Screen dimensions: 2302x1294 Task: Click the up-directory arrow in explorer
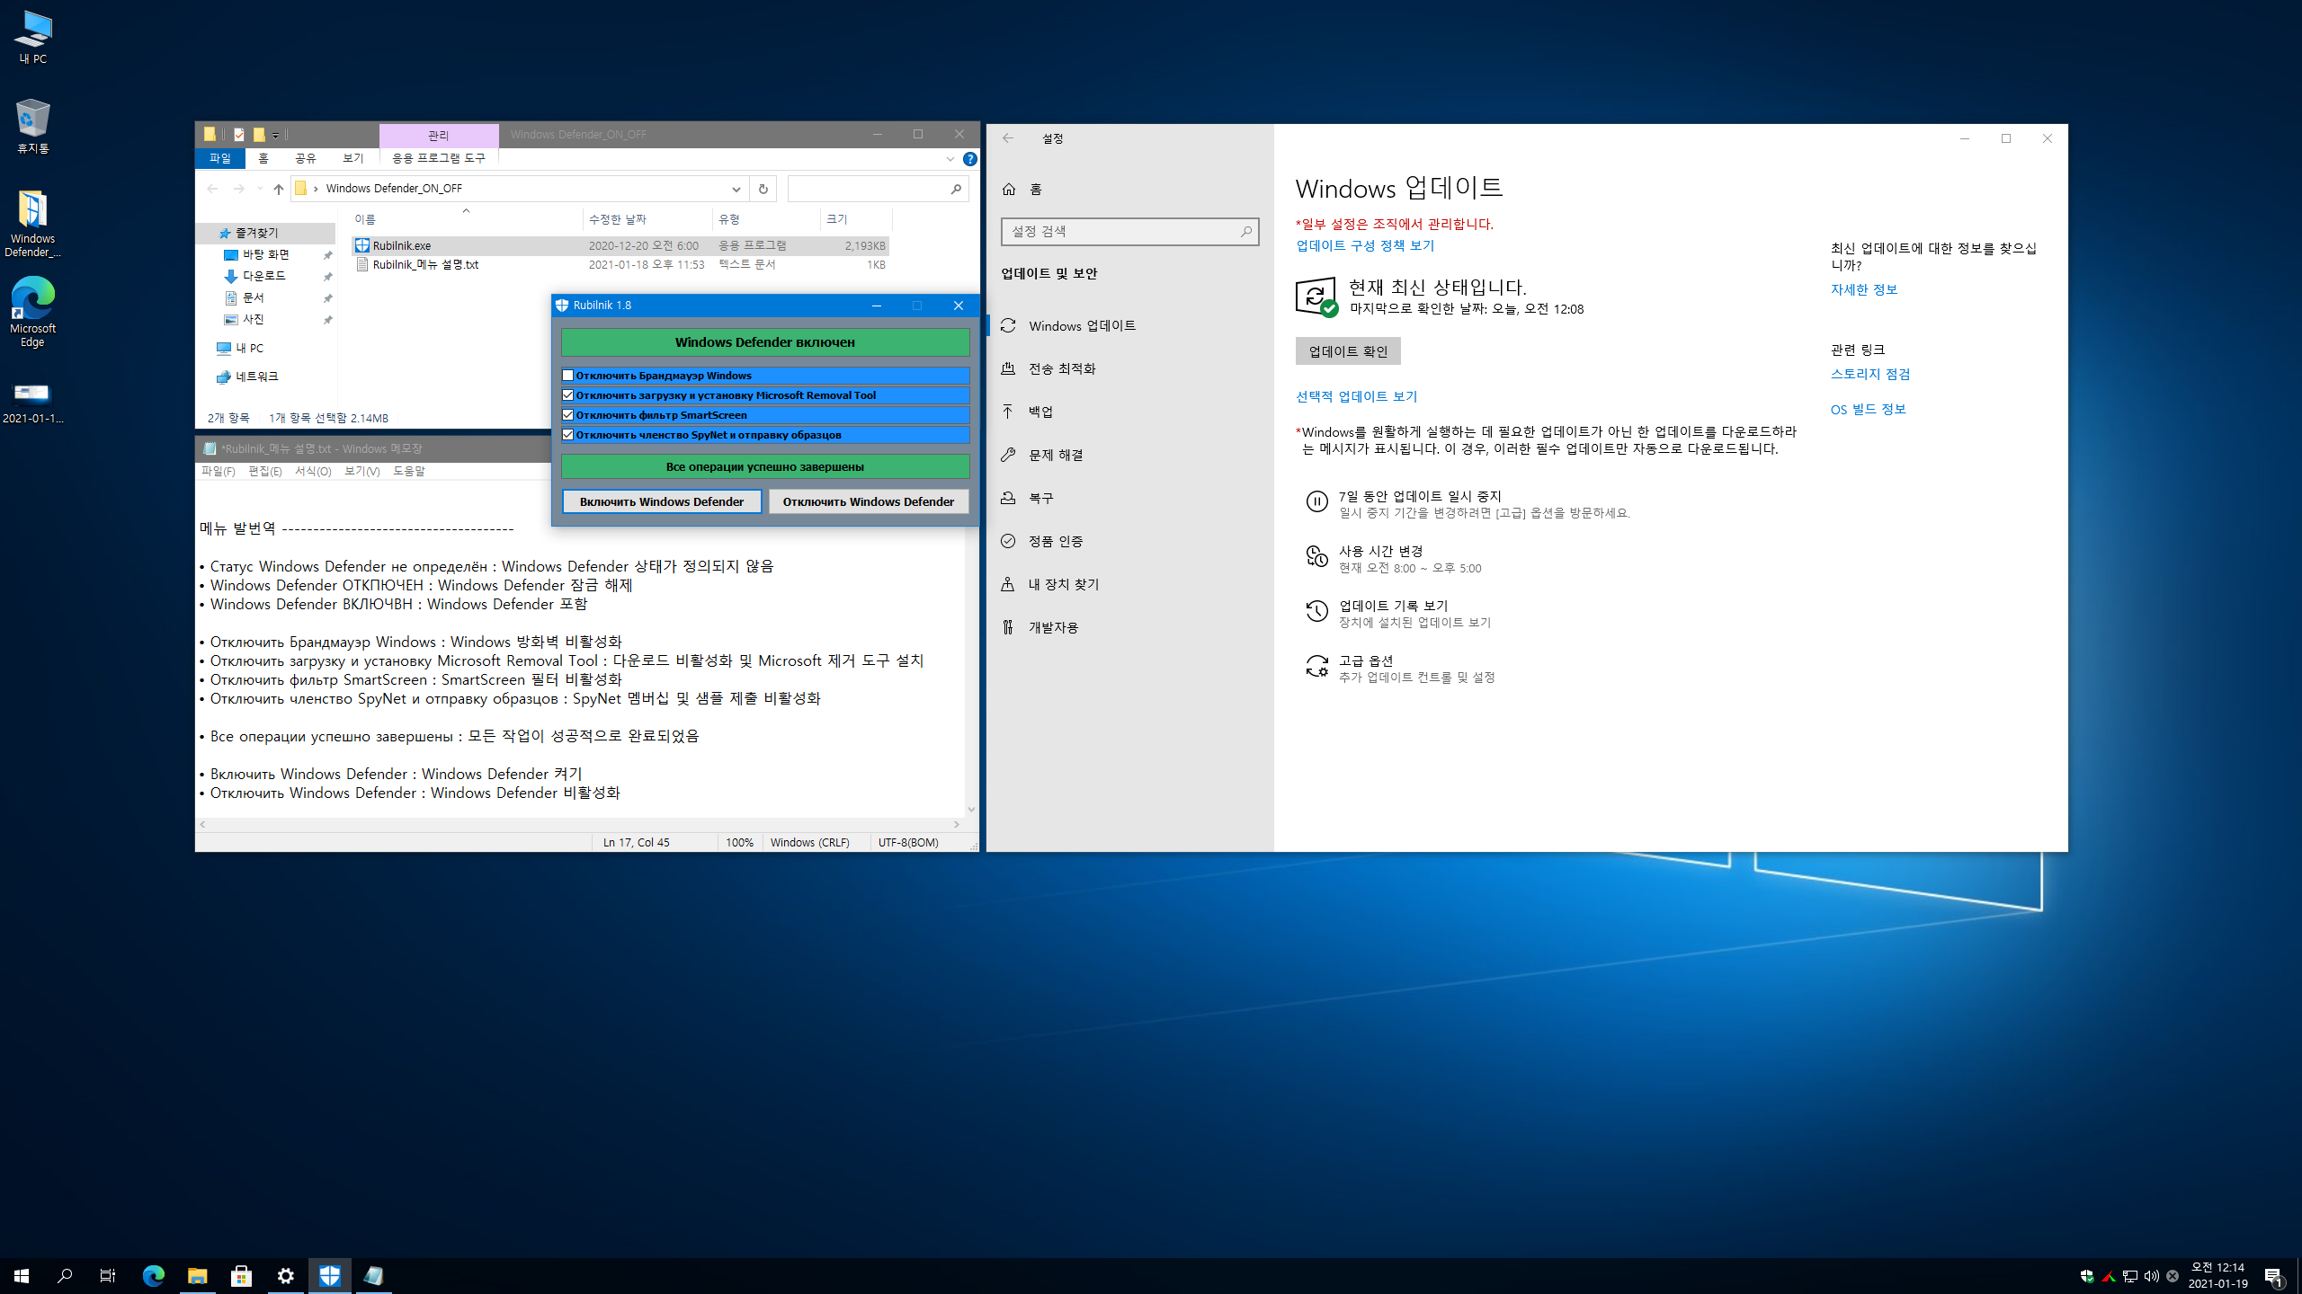point(279,189)
